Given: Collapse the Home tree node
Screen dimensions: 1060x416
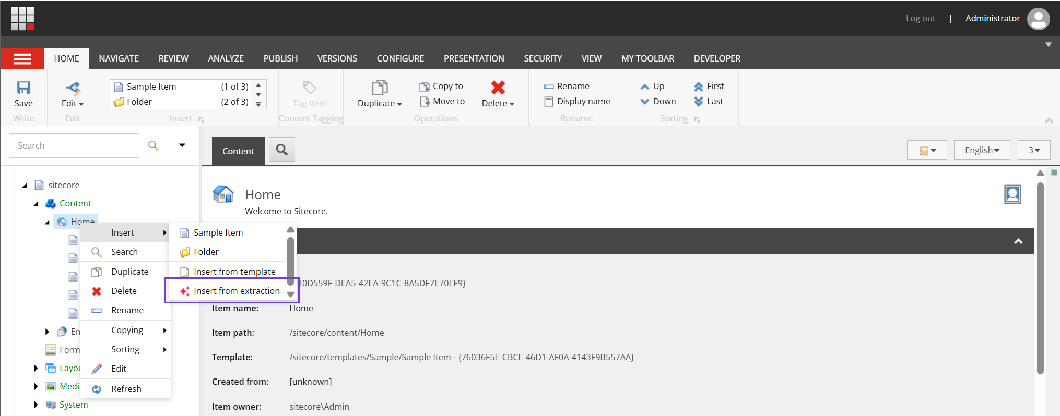Looking at the screenshot, I should pos(48,222).
